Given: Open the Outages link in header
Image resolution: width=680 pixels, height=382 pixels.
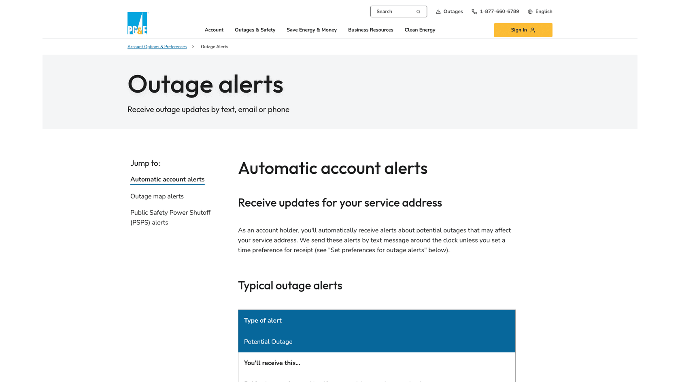Looking at the screenshot, I should pyautogui.click(x=449, y=12).
